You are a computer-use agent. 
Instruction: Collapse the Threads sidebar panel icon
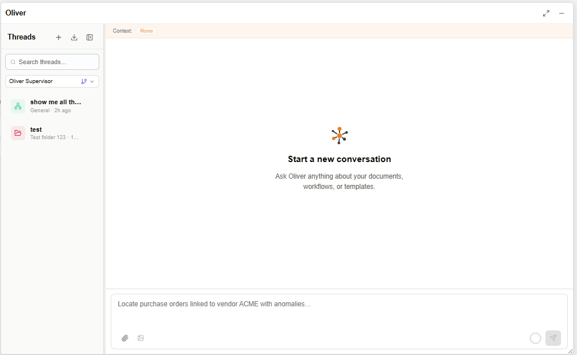[x=90, y=37]
